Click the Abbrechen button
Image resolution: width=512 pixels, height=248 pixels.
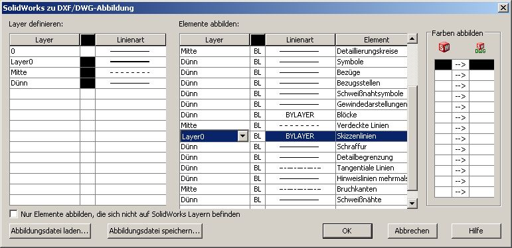[x=412, y=231]
